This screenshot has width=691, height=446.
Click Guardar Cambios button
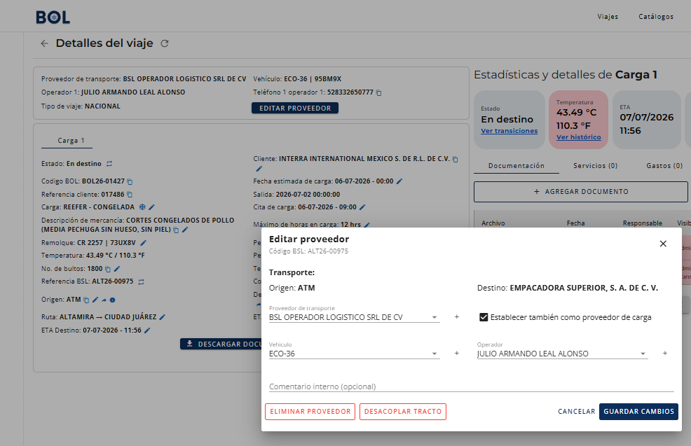coord(638,412)
